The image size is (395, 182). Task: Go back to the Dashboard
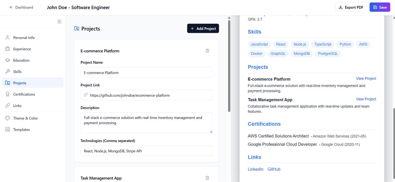coord(21,7)
